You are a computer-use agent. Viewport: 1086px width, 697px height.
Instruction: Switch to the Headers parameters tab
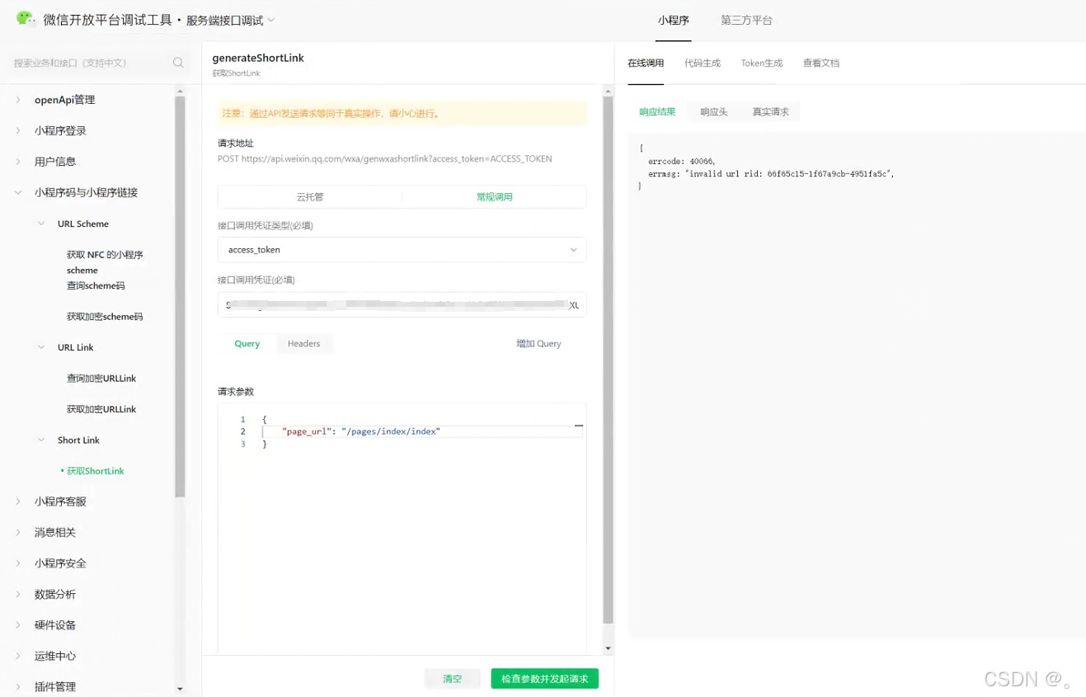pyautogui.click(x=303, y=344)
